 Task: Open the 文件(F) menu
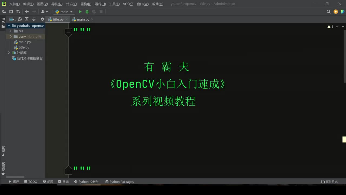click(15, 4)
